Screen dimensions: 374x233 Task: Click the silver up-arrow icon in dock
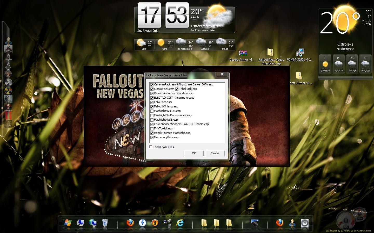click(305, 223)
